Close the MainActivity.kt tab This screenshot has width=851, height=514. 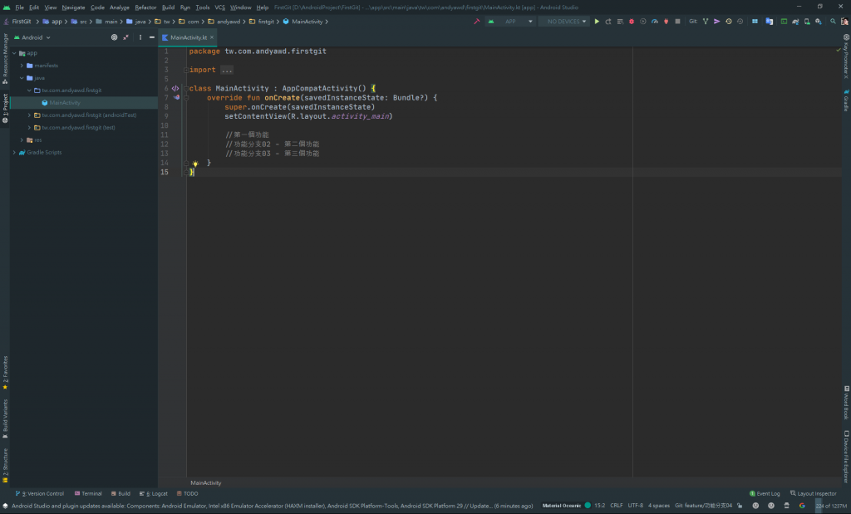point(212,37)
